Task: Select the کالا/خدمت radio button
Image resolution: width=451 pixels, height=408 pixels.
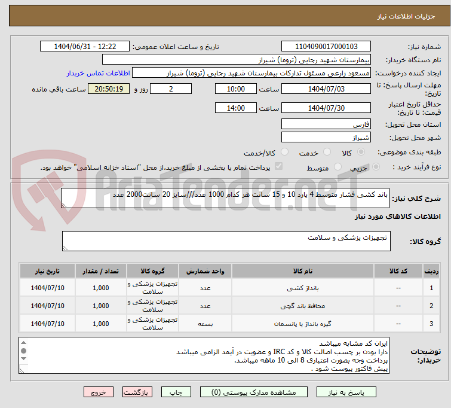Action: pyautogui.click(x=284, y=153)
